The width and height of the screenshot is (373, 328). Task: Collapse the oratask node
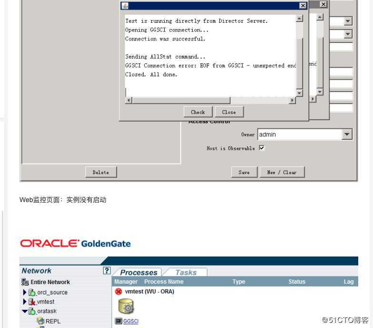[x=25, y=311]
